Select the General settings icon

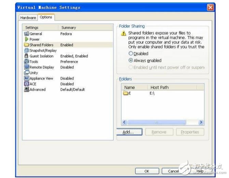tap(26, 34)
